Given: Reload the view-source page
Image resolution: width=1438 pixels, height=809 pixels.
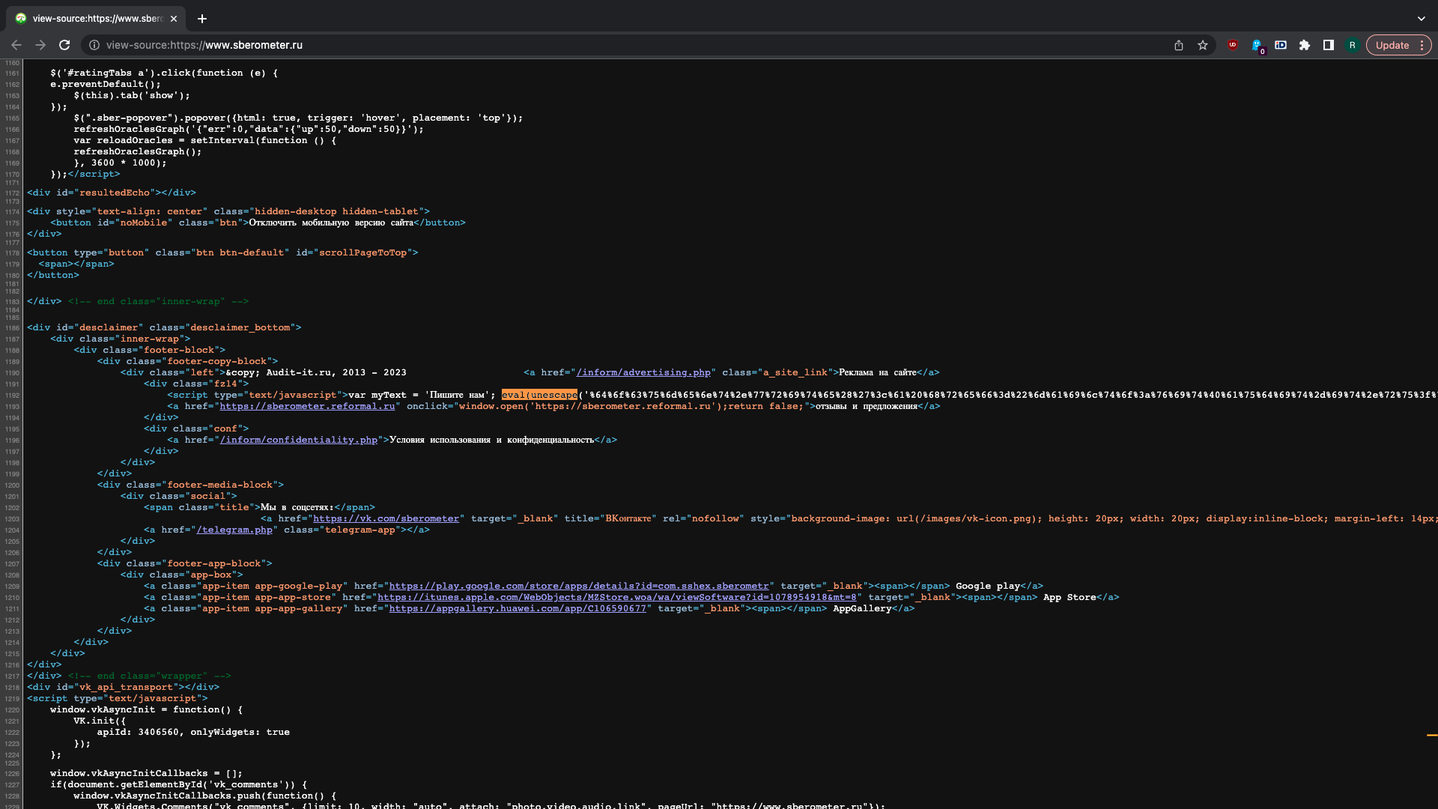Looking at the screenshot, I should [x=64, y=45].
